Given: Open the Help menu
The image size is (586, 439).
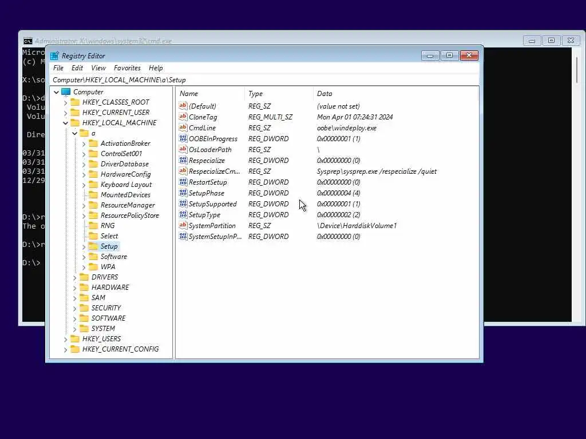Looking at the screenshot, I should tap(156, 68).
